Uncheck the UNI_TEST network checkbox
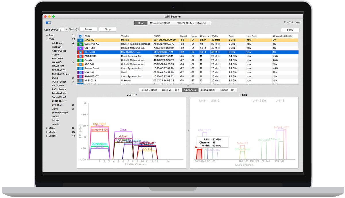The image size is (345, 198). 80,48
